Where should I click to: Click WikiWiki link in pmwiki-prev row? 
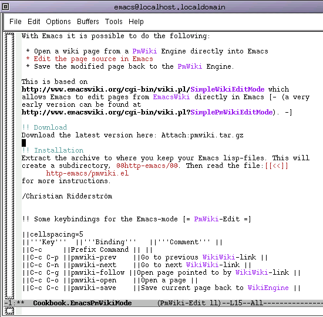pos(219,257)
